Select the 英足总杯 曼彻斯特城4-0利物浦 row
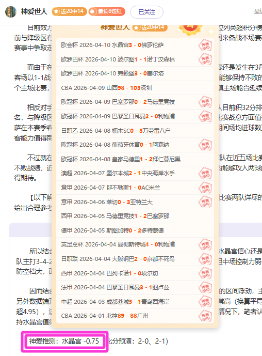The image size is (262, 356). pyautogui.click(x=135, y=245)
